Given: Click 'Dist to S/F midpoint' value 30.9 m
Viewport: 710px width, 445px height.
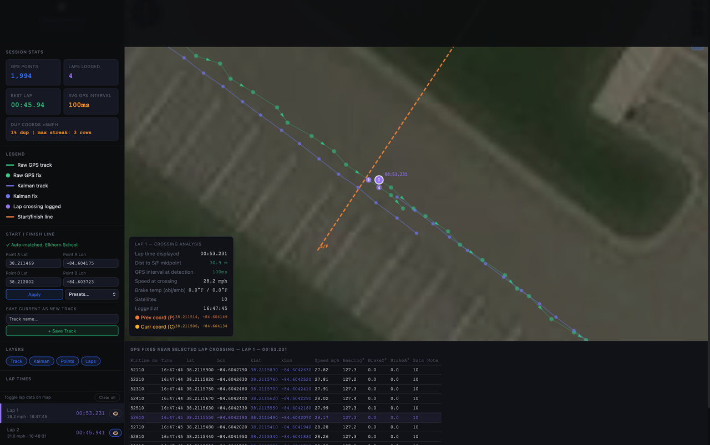Looking at the screenshot, I should click(x=218, y=263).
